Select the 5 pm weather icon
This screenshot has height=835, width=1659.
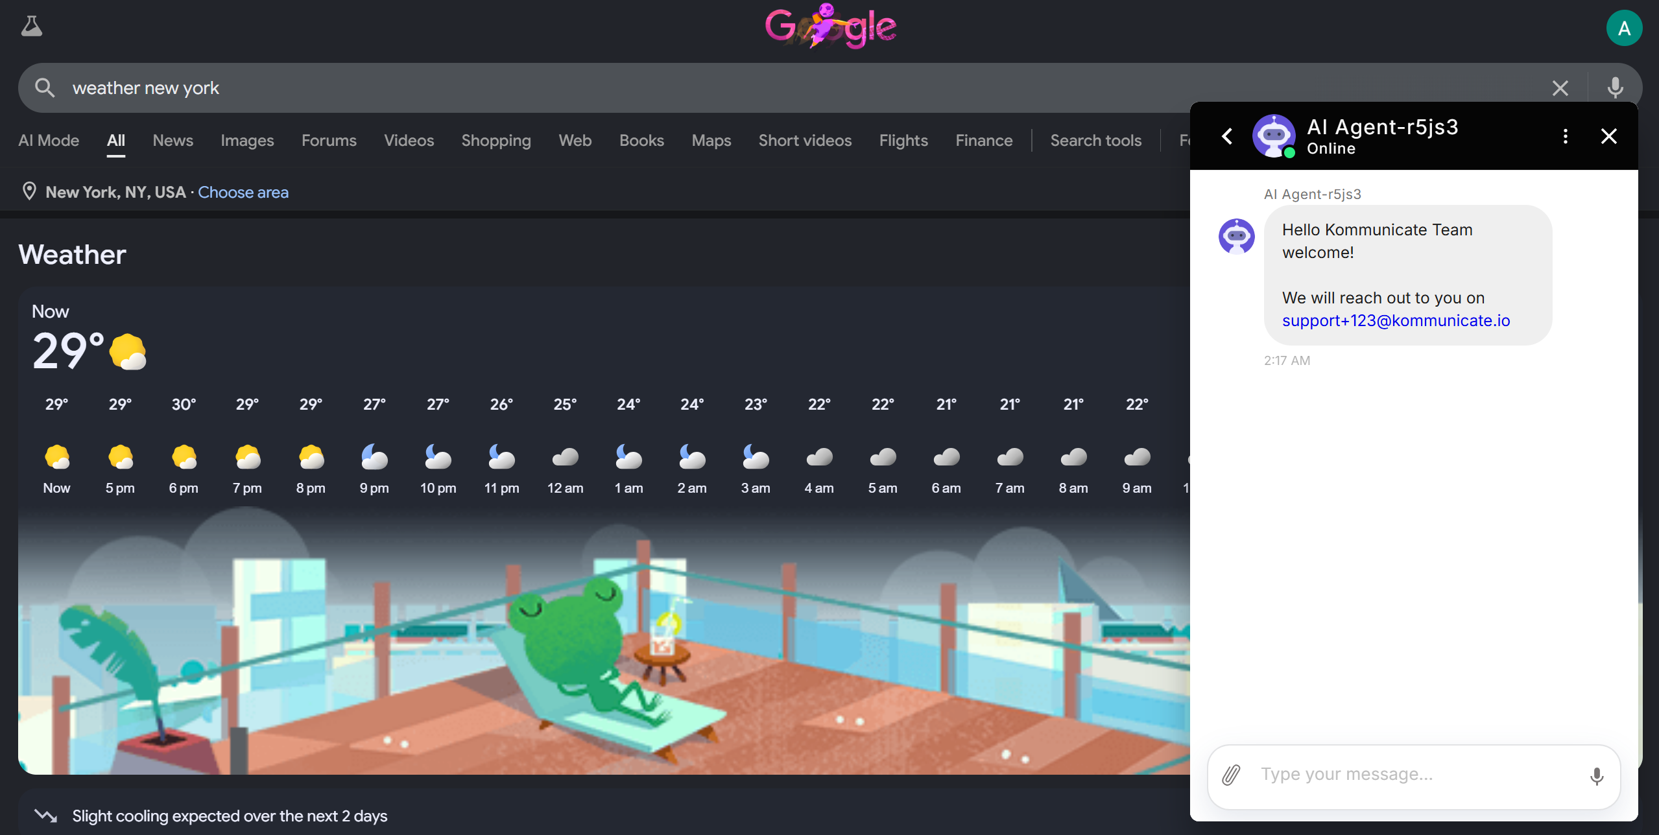point(121,458)
